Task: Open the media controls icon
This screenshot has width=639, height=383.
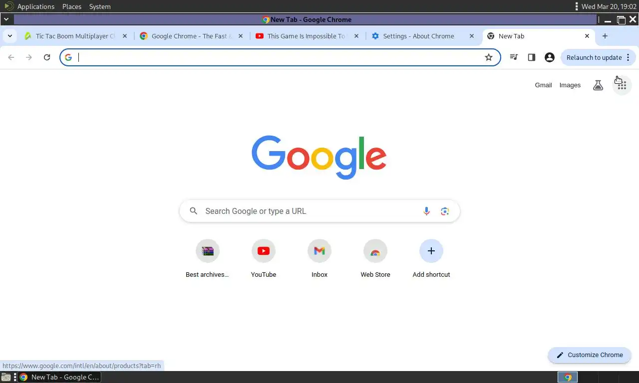Action: [x=514, y=57]
